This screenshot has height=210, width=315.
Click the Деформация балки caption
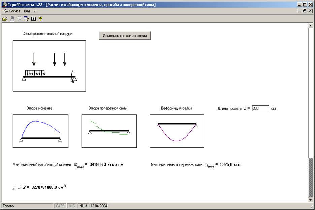pos(176,108)
